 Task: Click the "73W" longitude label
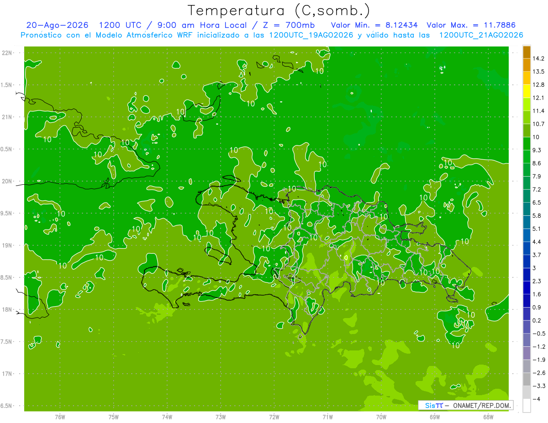(x=221, y=417)
